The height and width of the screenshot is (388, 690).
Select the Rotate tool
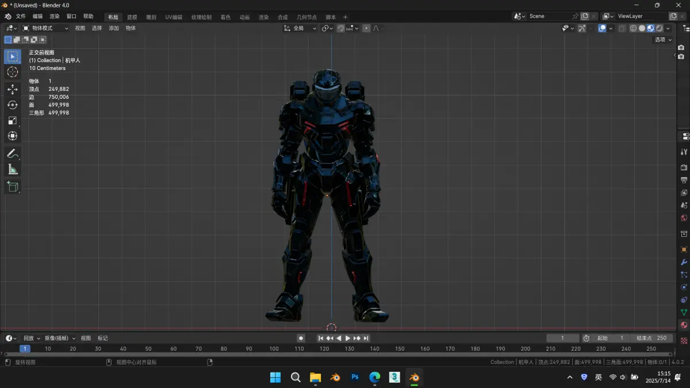(13, 105)
